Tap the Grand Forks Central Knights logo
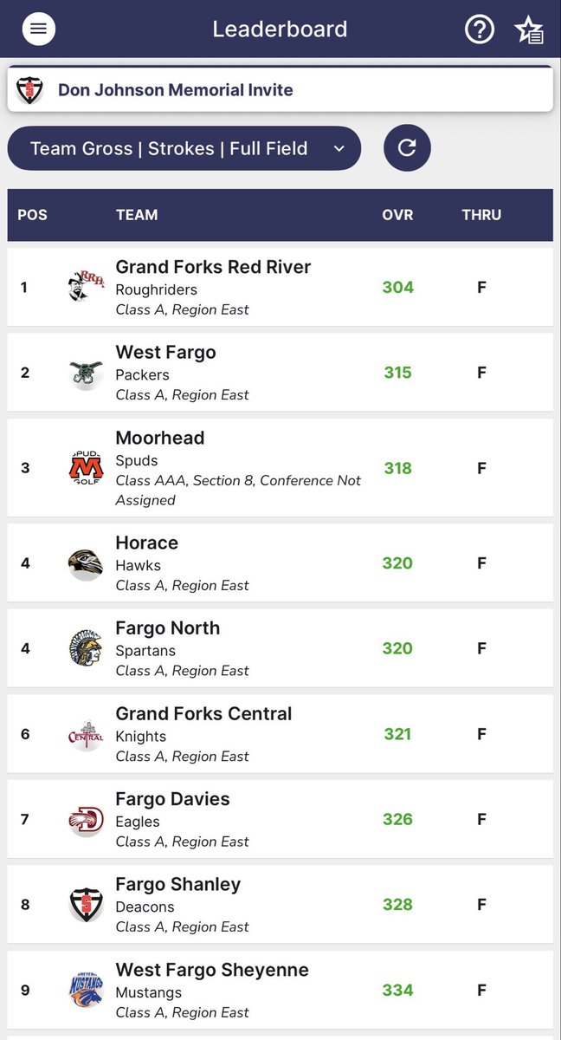Viewport: 561px width, 1040px height. 86,734
